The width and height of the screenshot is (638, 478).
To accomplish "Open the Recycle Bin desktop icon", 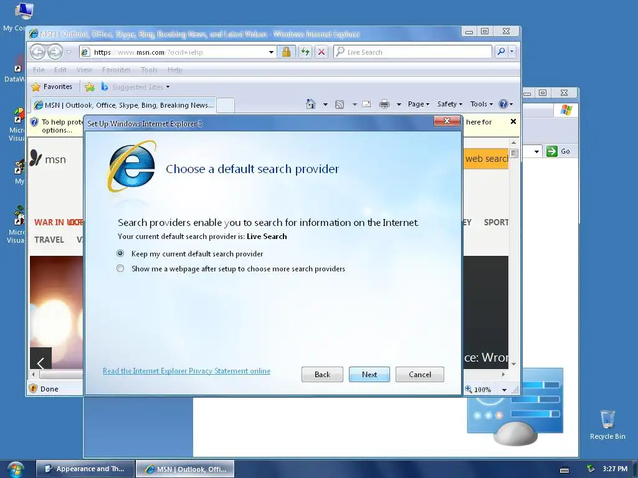I will click(607, 419).
